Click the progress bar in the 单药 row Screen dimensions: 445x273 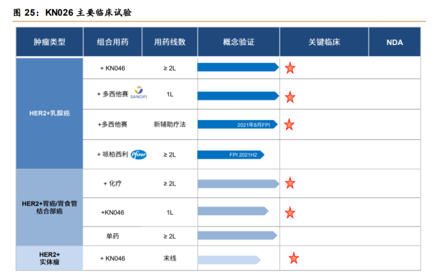point(237,236)
